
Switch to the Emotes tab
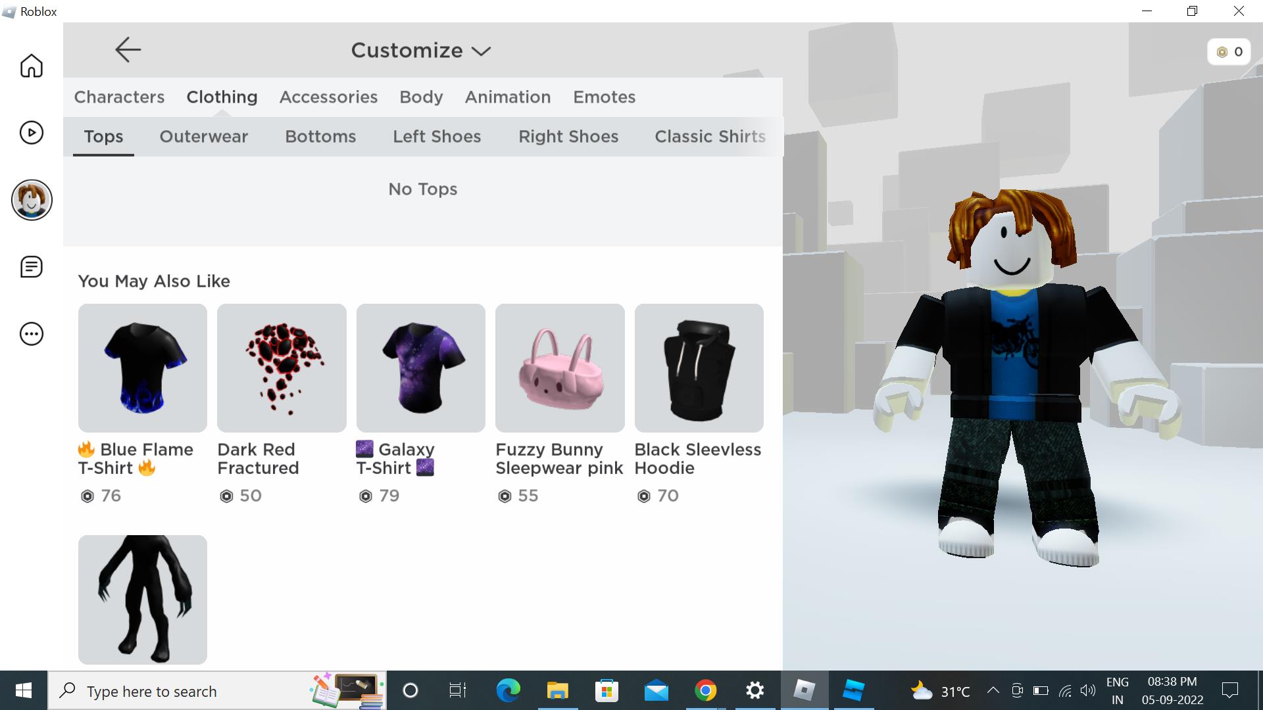[x=604, y=97]
